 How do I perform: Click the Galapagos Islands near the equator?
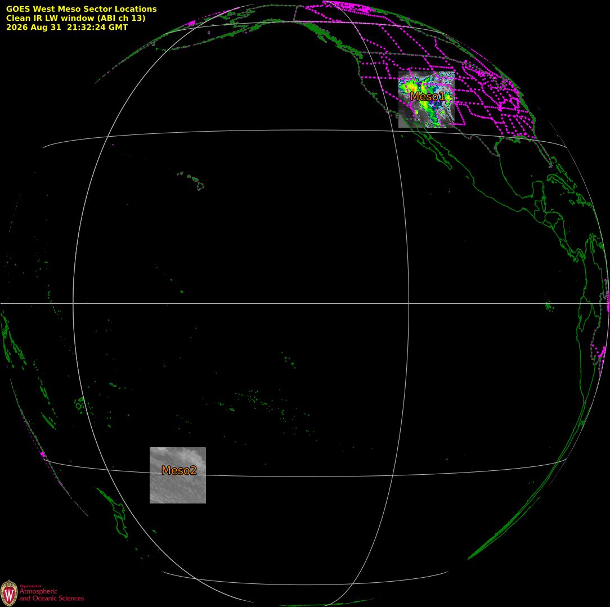pyautogui.click(x=549, y=307)
